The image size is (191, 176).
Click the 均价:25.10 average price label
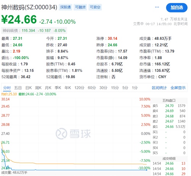pyautogui.click(x=9, y=94)
